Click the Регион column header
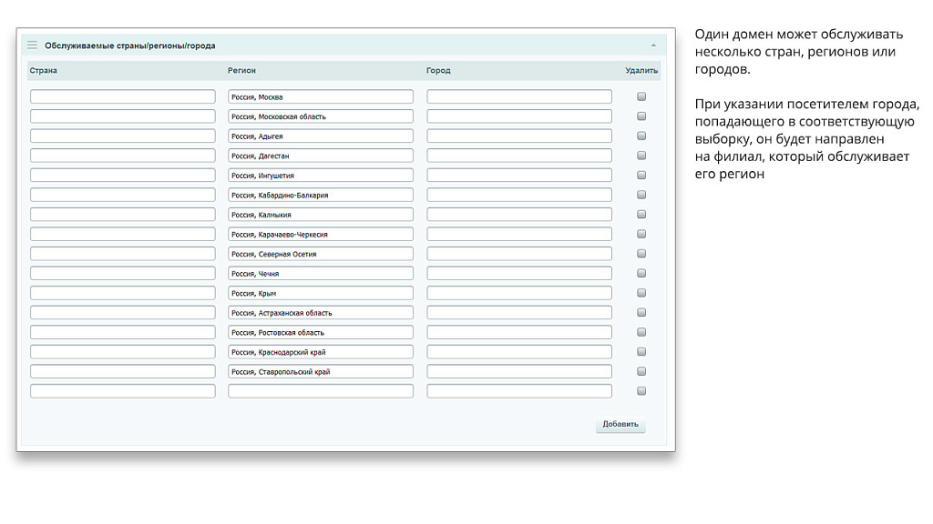This screenshot has width=933, height=524. [241, 70]
